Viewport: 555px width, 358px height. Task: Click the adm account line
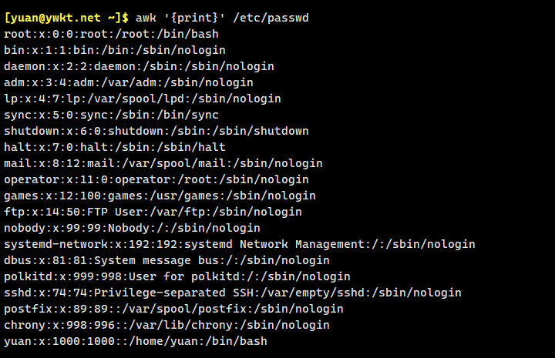pyautogui.click(x=128, y=82)
